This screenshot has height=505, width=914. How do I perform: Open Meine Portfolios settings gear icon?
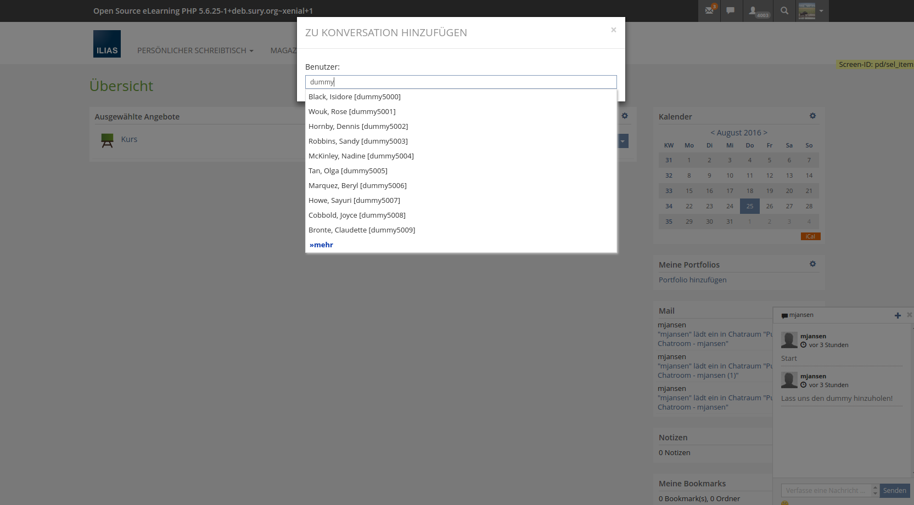[x=812, y=264]
